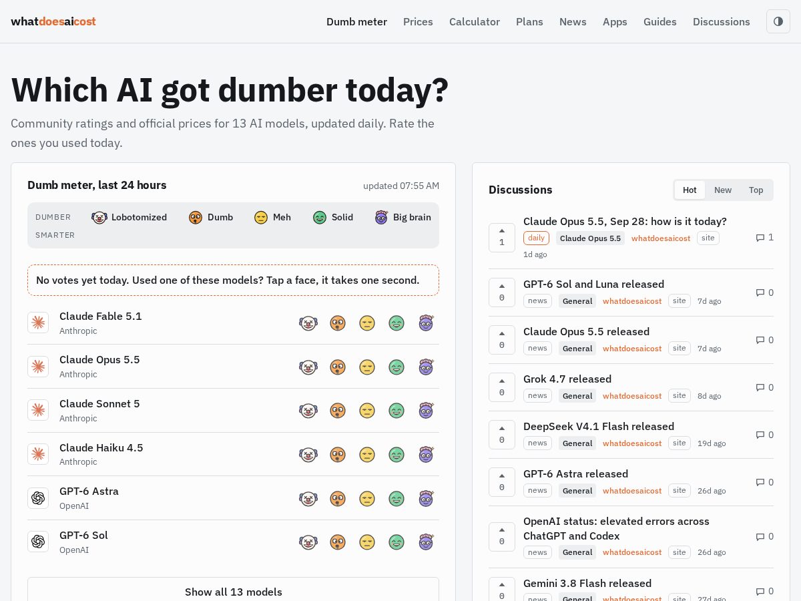
Task: Rate GPT-6 Sol as Dumb
Action: point(338,542)
